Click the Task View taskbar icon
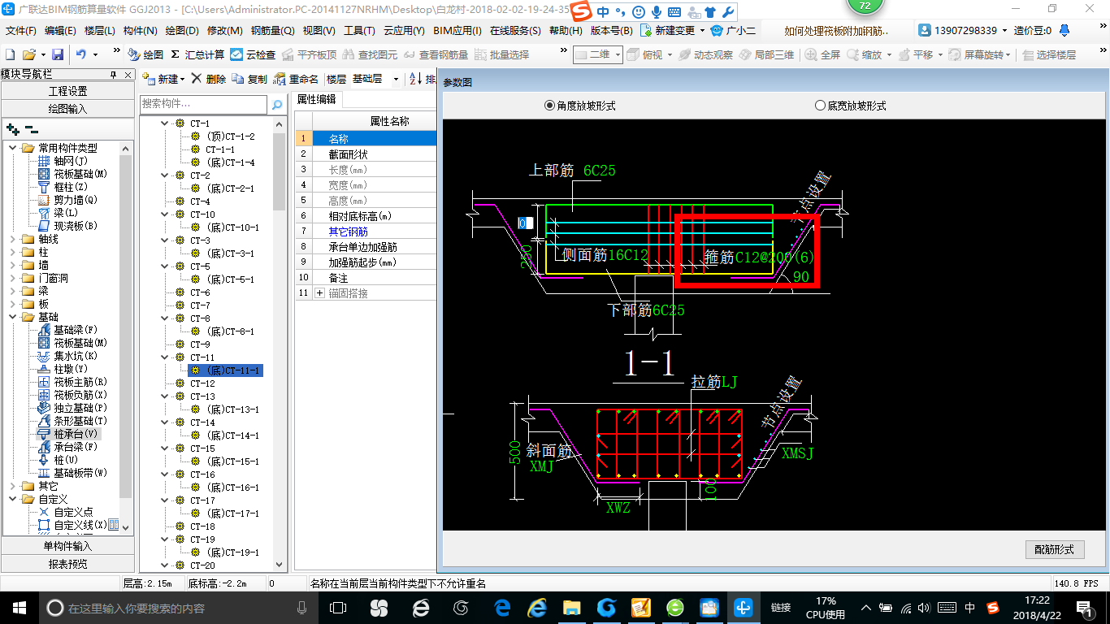The image size is (1110, 624). pyautogui.click(x=338, y=607)
